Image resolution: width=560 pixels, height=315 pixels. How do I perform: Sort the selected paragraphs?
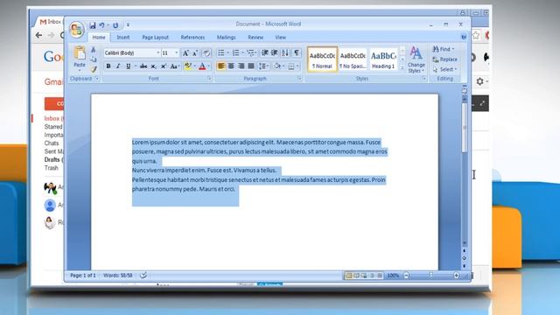click(285, 52)
